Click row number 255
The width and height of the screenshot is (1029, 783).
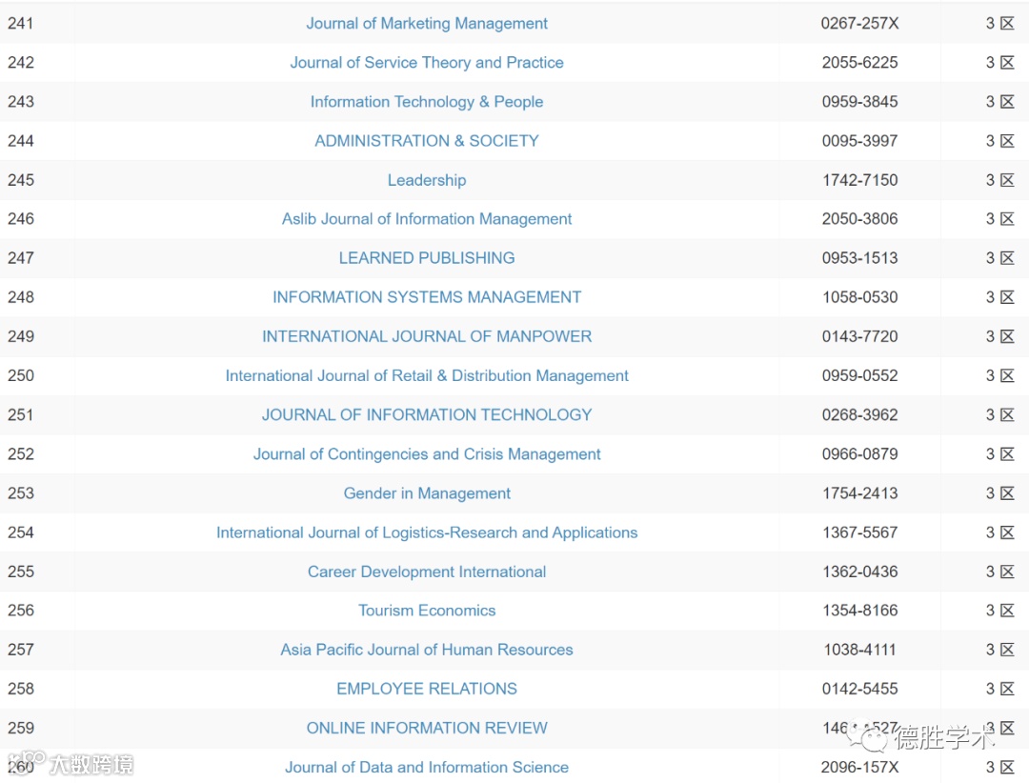[x=21, y=572]
